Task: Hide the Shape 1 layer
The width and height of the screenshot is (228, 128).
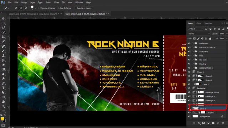Action: click(x=189, y=72)
